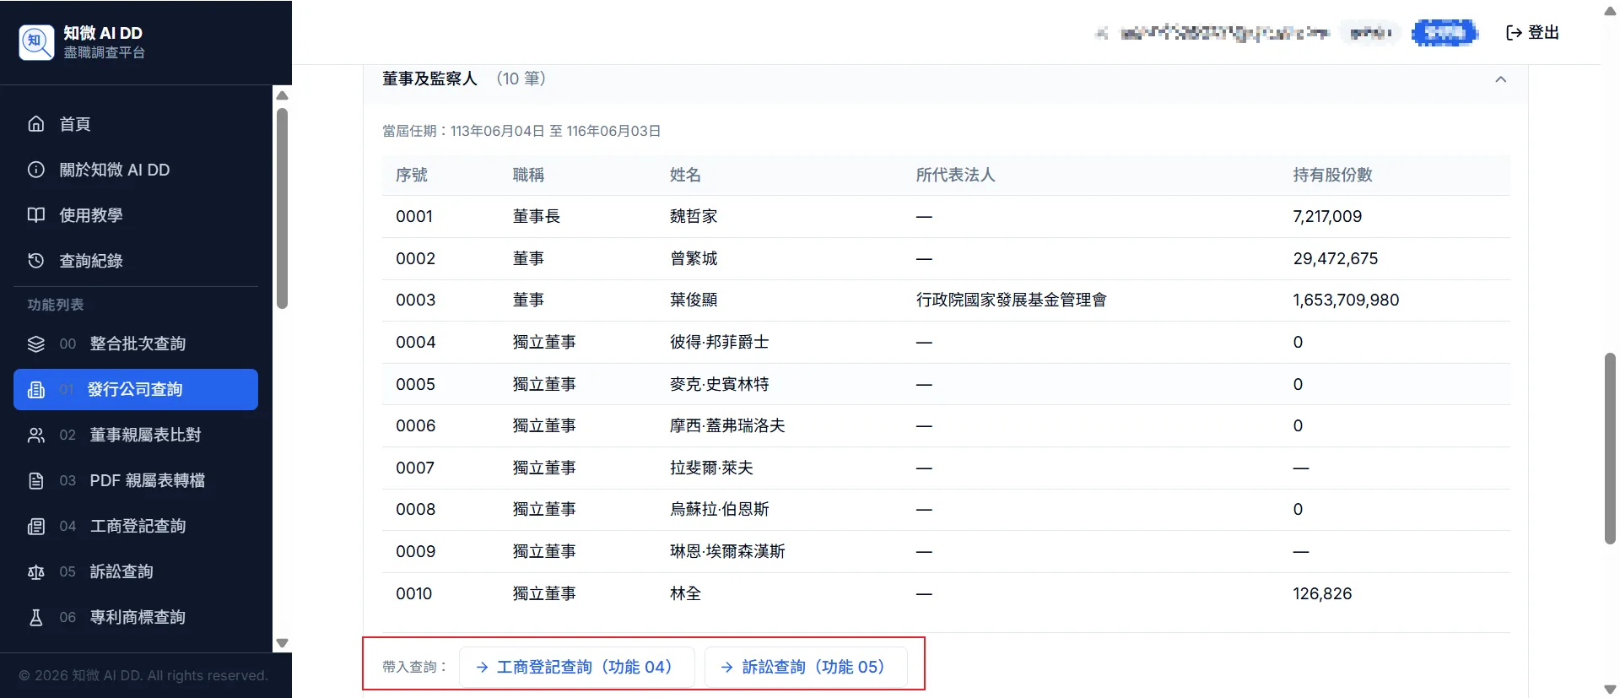Open 查詢紀錄 menu item
This screenshot has width=1620, height=698.
tap(136, 261)
